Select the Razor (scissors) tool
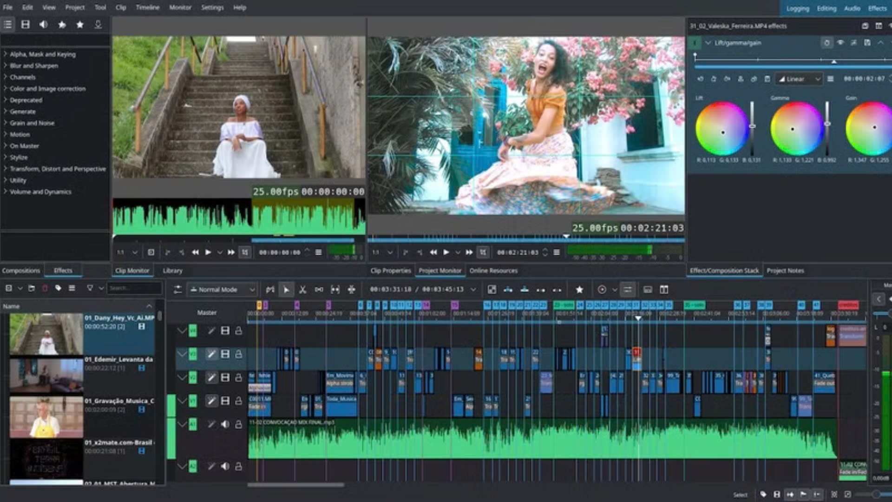892x502 pixels. click(x=302, y=290)
